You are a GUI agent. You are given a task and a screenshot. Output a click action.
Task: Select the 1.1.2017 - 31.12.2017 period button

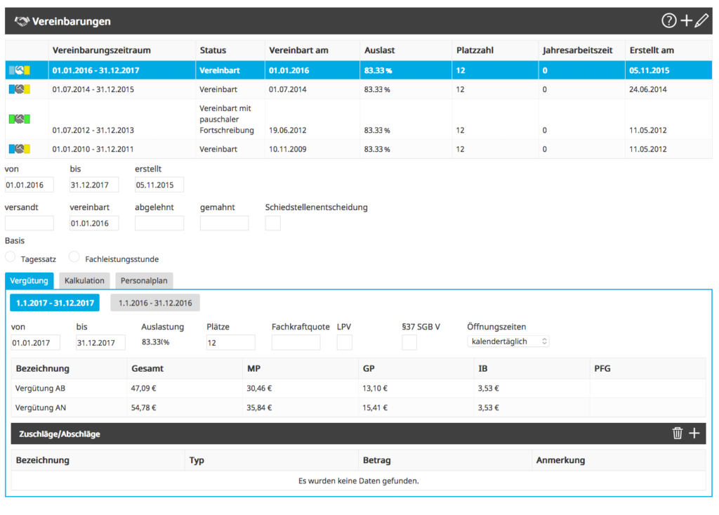tap(55, 303)
